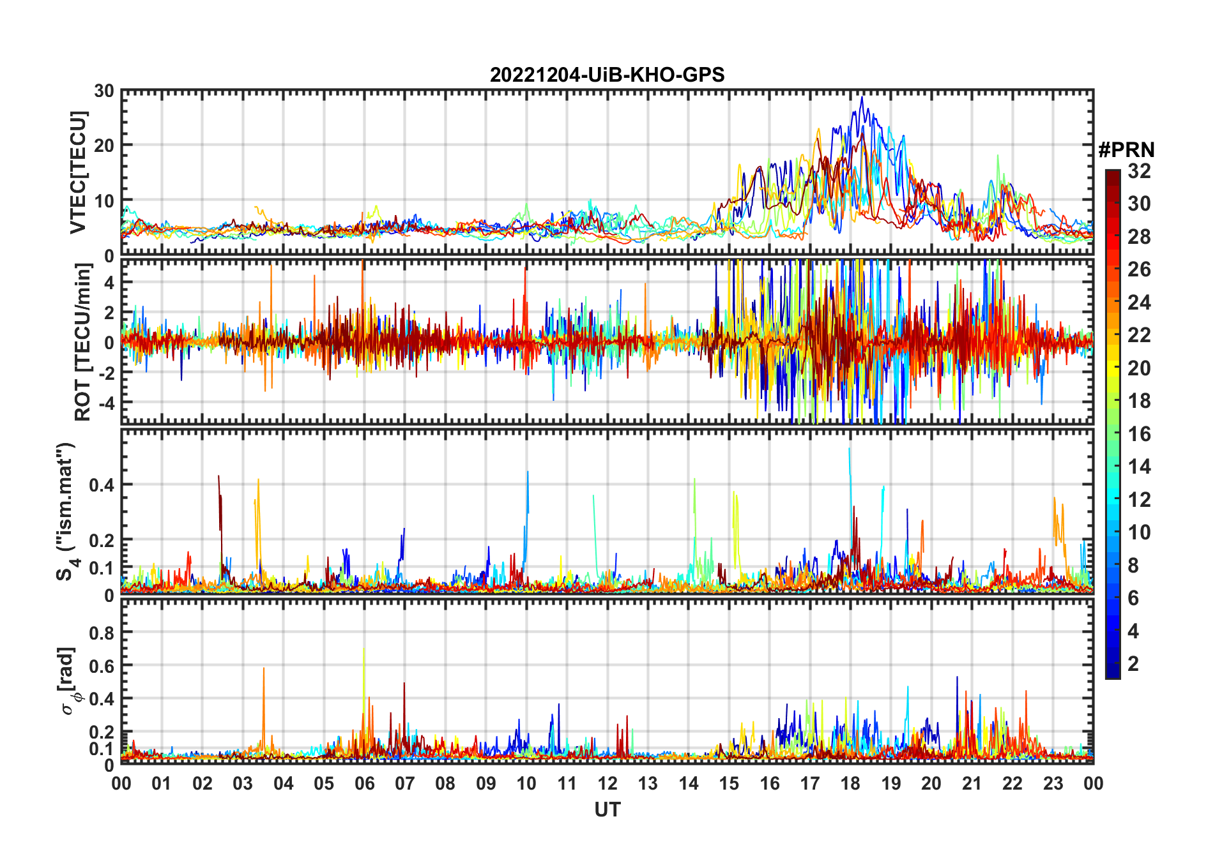Click the S4 ("ism.mat") axis label
The height and width of the screenshot is (849, 1215).
click(65, 511)
